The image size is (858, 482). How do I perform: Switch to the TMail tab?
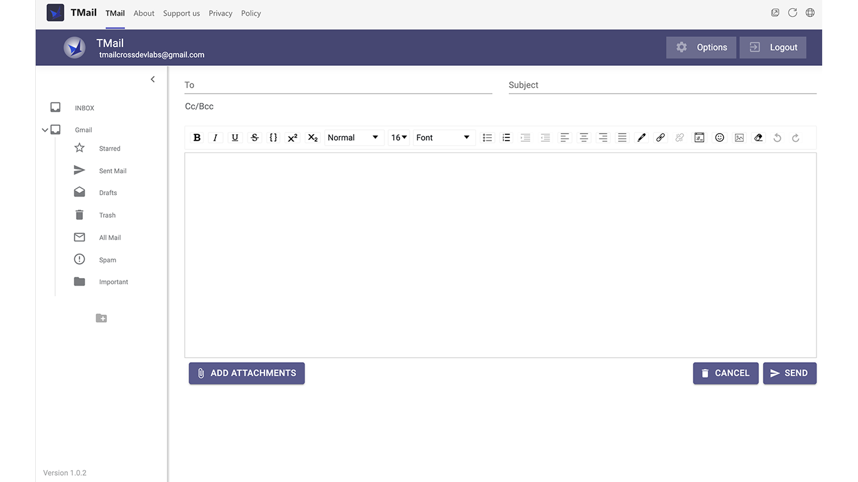[115, 13]
